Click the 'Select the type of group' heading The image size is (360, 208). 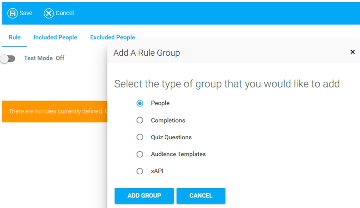click(227, 84)
